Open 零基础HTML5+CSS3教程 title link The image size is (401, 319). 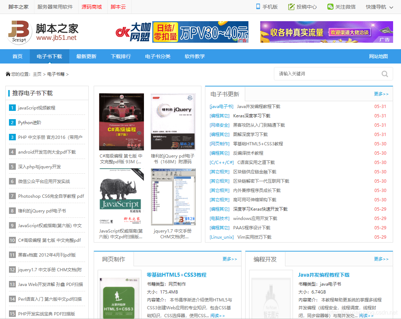tap(177, 275)
